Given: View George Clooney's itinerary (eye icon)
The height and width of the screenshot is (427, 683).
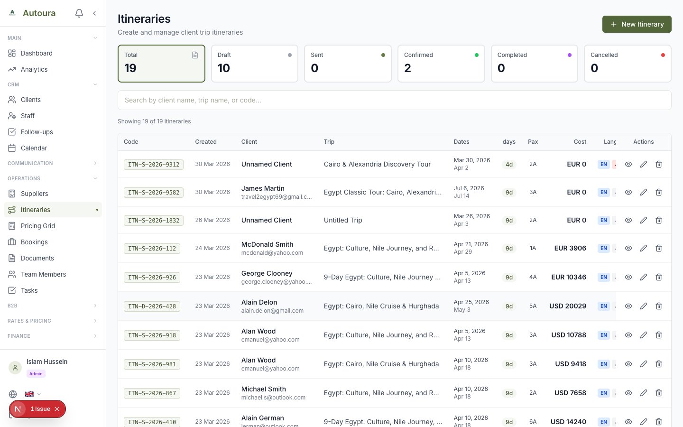Looking at the screenshot, I should click(628, 277).
